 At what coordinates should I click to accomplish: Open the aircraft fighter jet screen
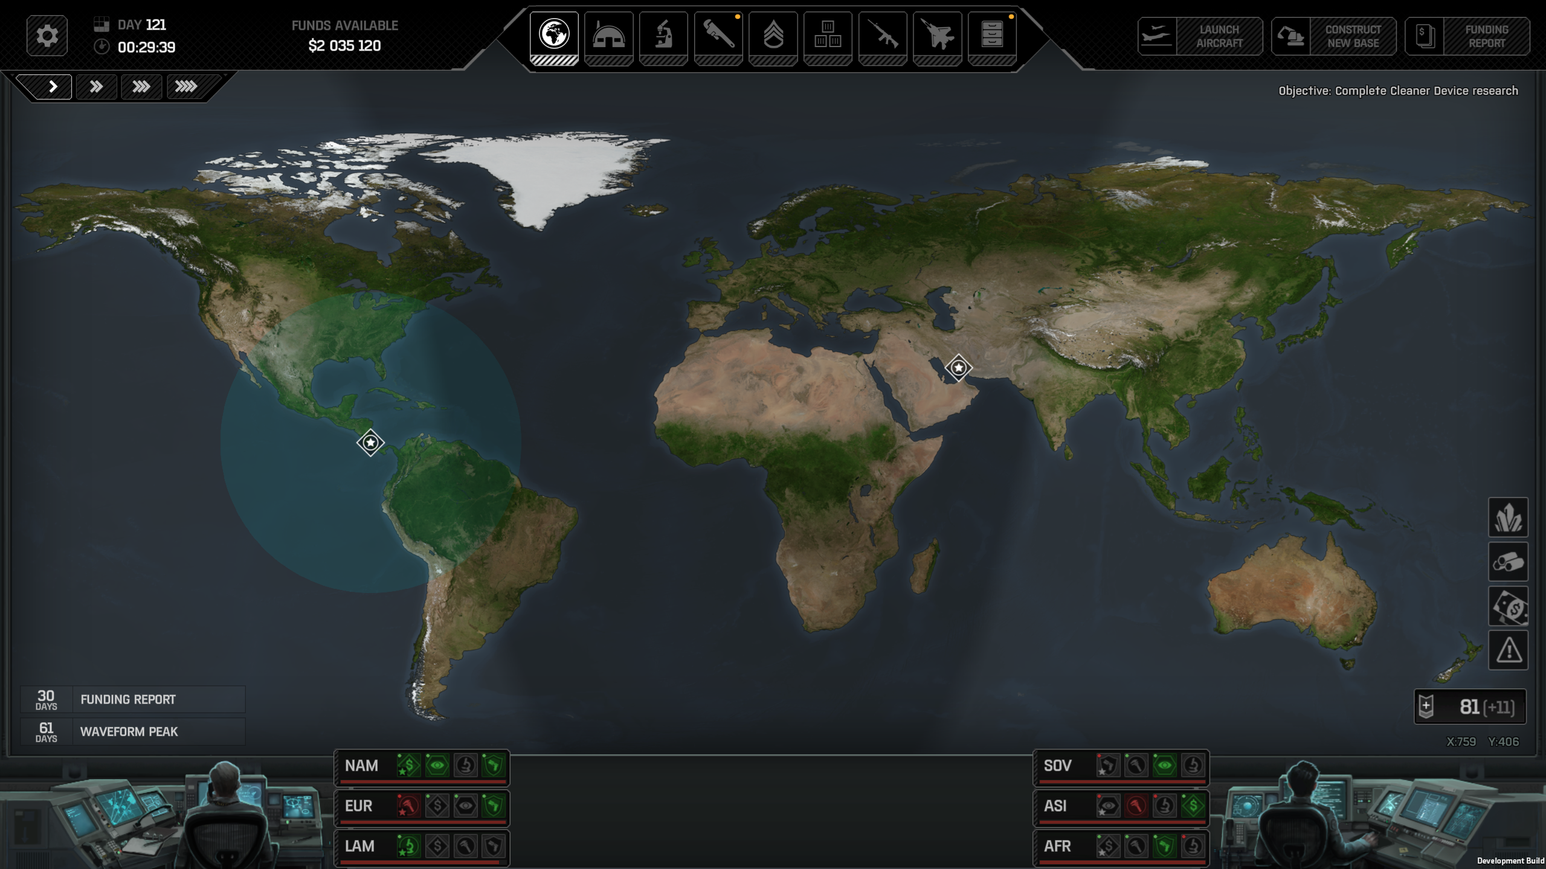pos(937,35)
